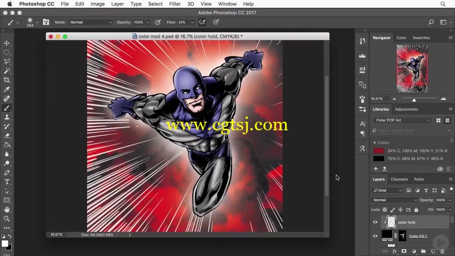
Task: Select the Elliptical Marquee tool
Action: [x=7, y=52]
